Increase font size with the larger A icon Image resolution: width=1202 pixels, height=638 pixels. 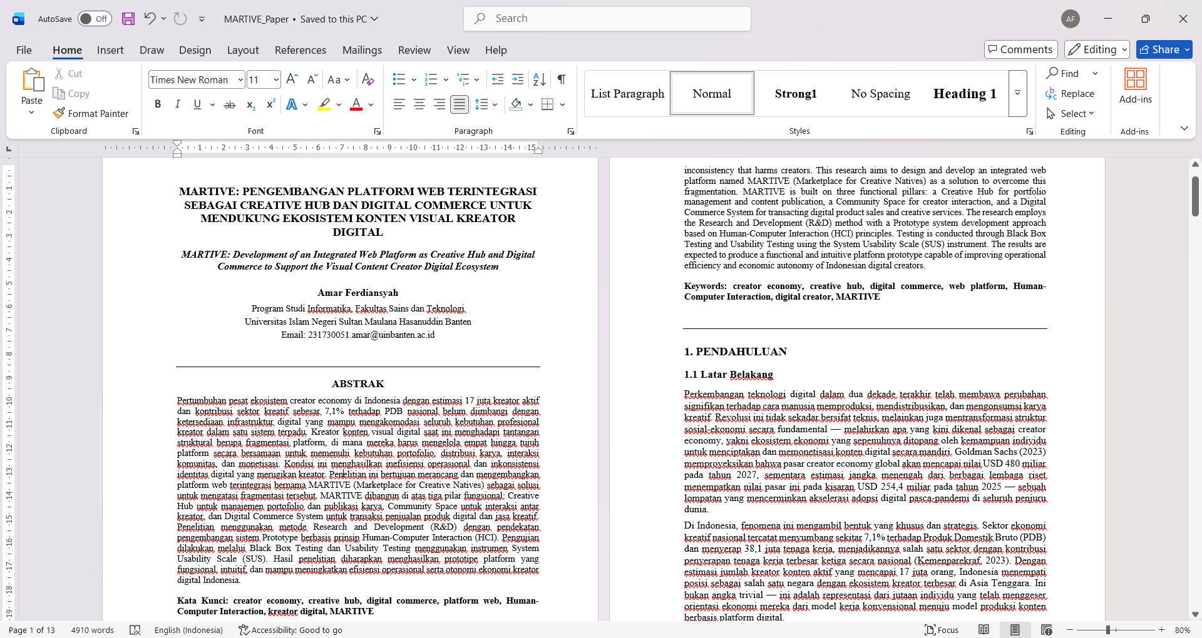(x=292, y=79)
